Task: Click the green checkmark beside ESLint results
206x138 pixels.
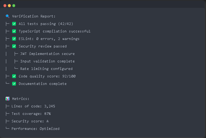Action: [x=14, y=39]
